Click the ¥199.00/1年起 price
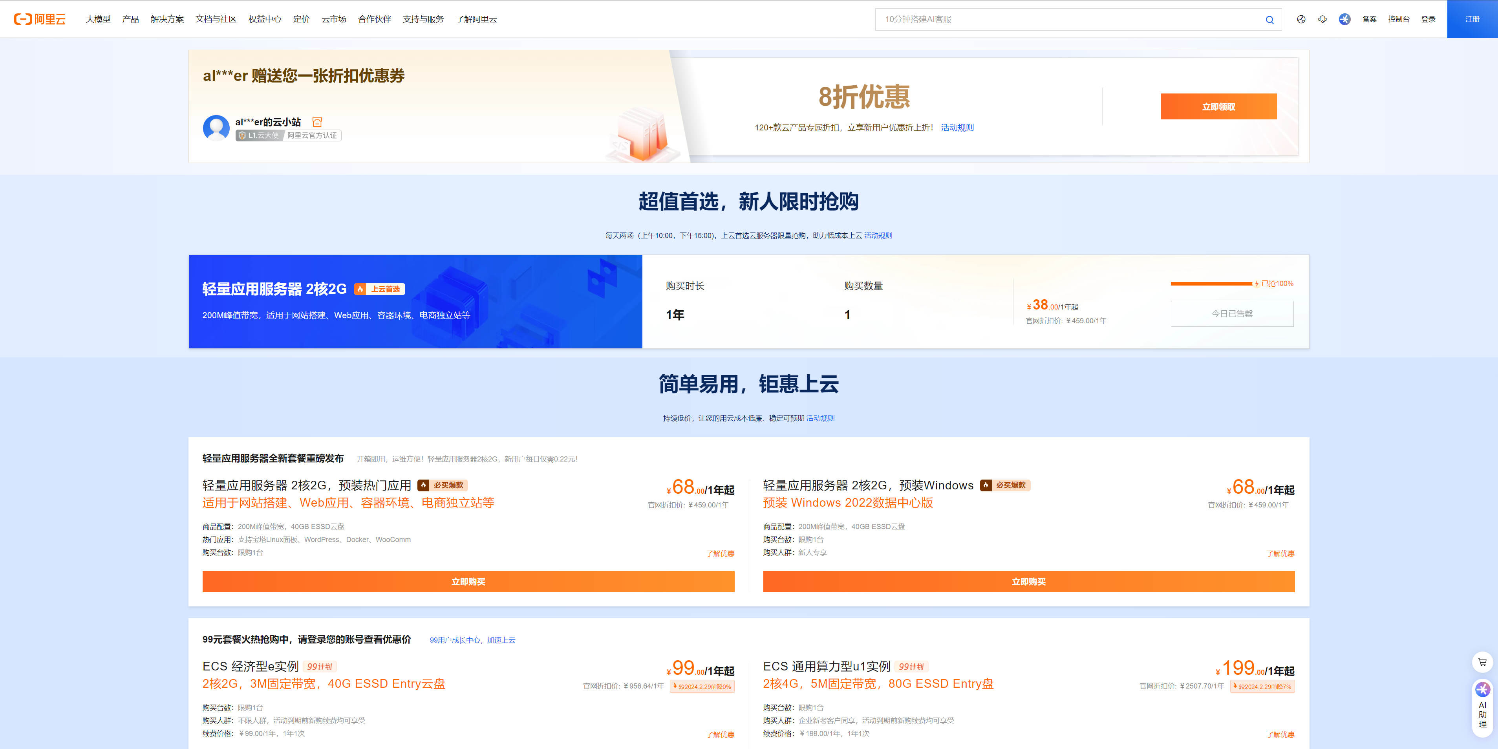The image size is (1498, 749). tap(1255, 668)
